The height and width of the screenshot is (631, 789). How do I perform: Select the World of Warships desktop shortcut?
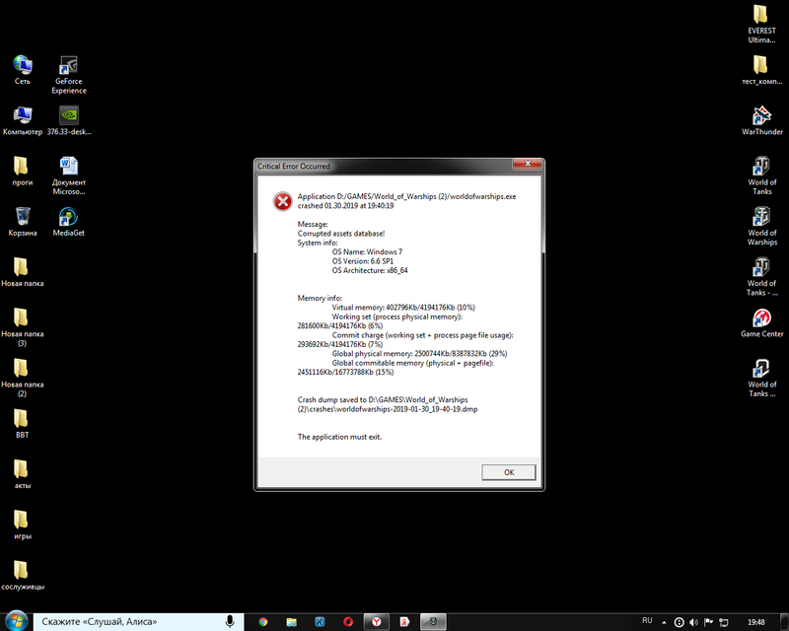(x=761, y=227)
